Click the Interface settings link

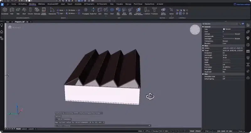click(242, 4)
